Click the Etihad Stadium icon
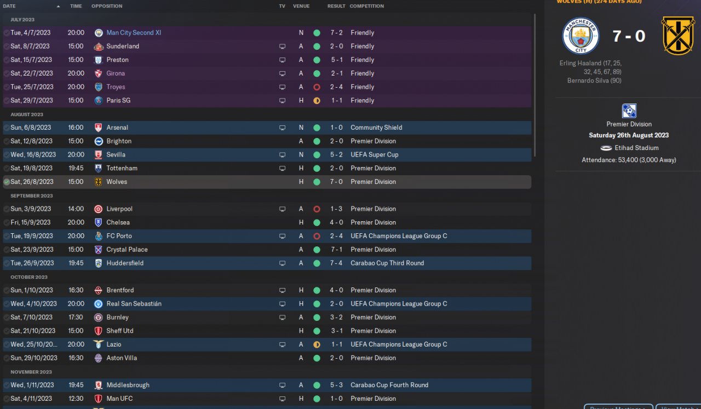The height and width of the screenshot is (409, 701). tap(606, 148)
